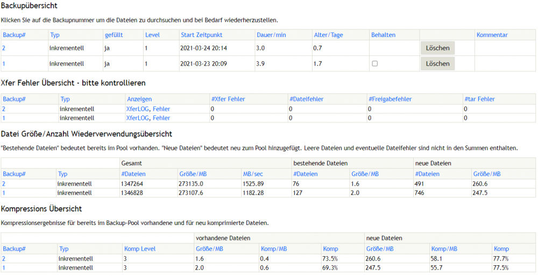Click the gefüllt column header
This screenshot has height=276, width=538.
pos(114,35)
